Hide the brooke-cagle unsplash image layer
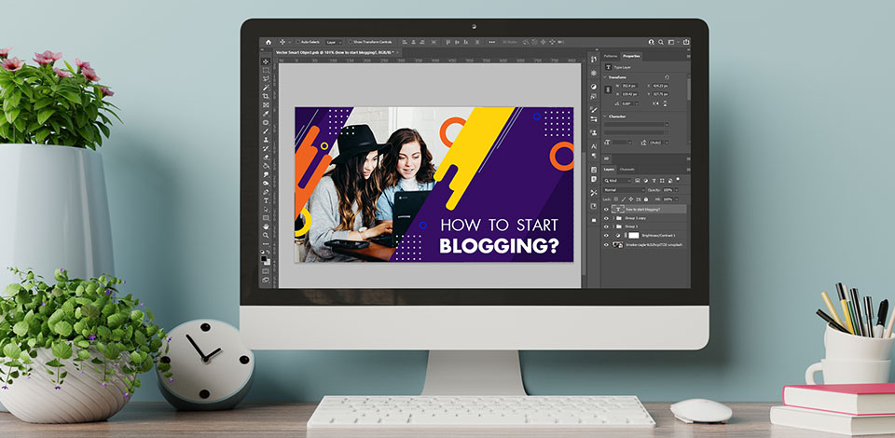The image size is (895, 438). pyautogui.click(x=606, y=245)
